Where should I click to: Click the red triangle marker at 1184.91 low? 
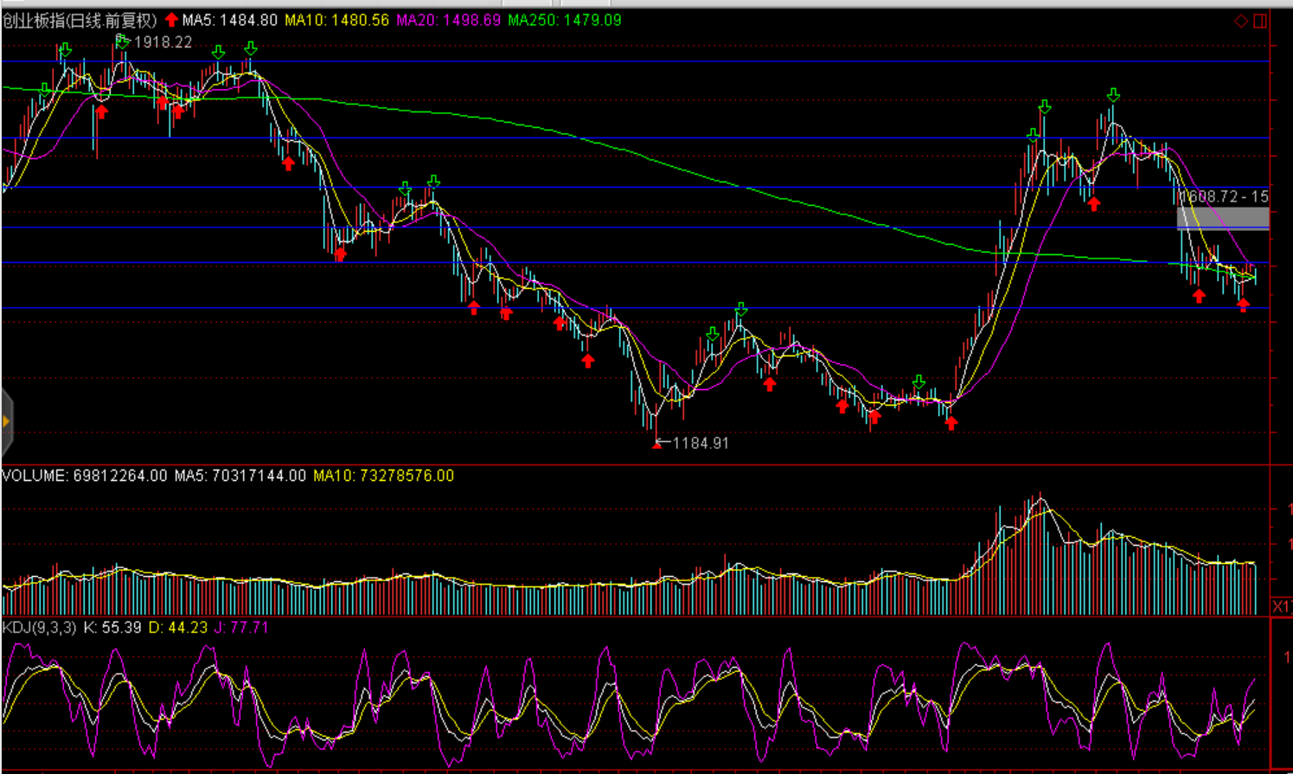pyautogui.click(x=656, y=444)
